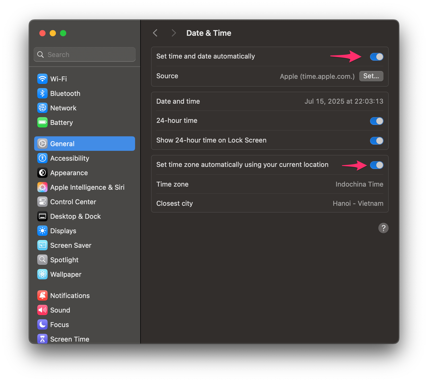Go back with the left chevron
Viewport: 428px width, 382px height.
[x=155, y=33]
